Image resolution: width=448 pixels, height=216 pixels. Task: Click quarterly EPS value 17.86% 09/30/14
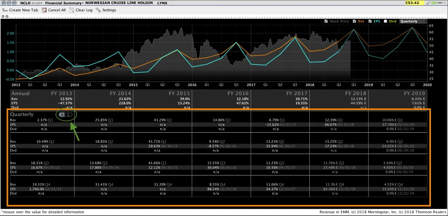tap(104, 168)
